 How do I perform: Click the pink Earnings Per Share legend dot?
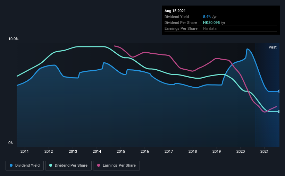[x=99, y=165]
